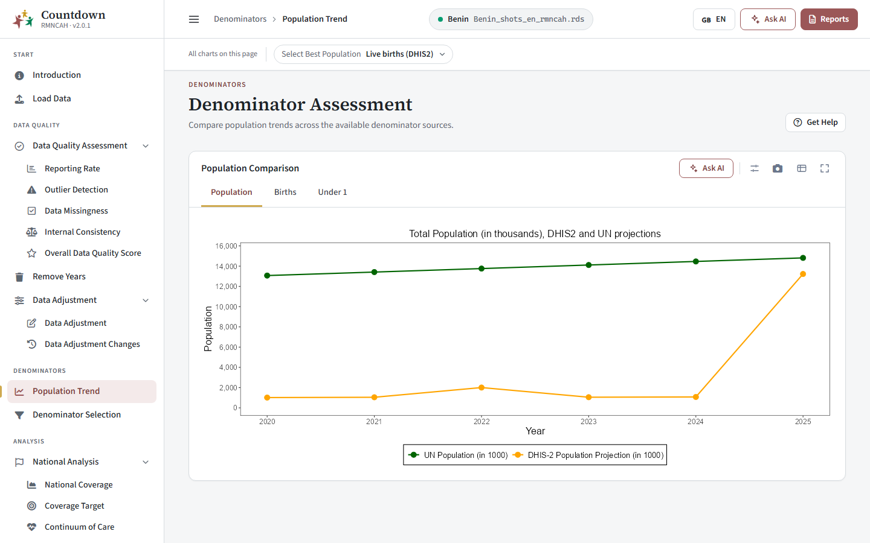Open Population Trend in sidebar
The height and width of the screenshot is (543, 870).
82,392
